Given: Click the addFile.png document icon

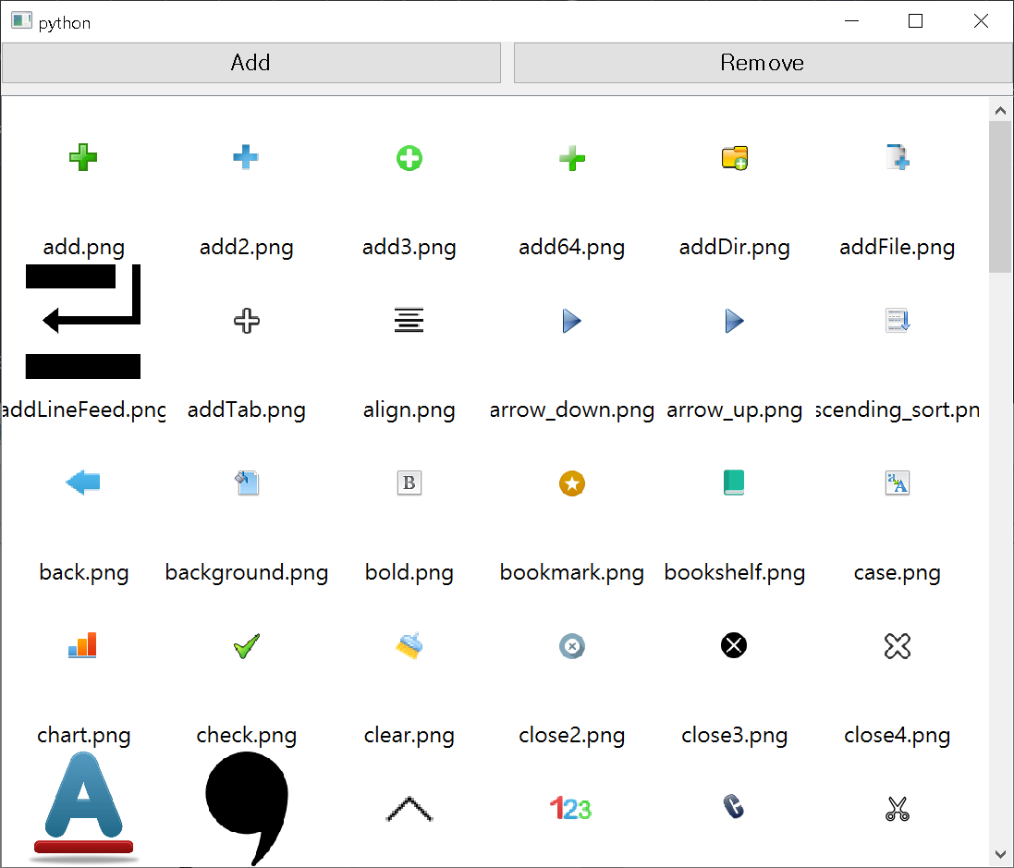Looking at the screenshot, I should tap(897, 157).
